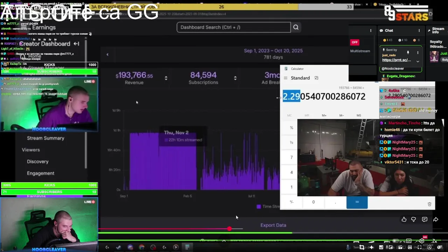Click the Calculator result display 2.29054…
The height and width of the screenshot is (252, 448).
[324, 97]
